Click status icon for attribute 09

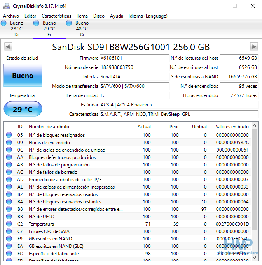pyautogui.click(x=9, y=143)
